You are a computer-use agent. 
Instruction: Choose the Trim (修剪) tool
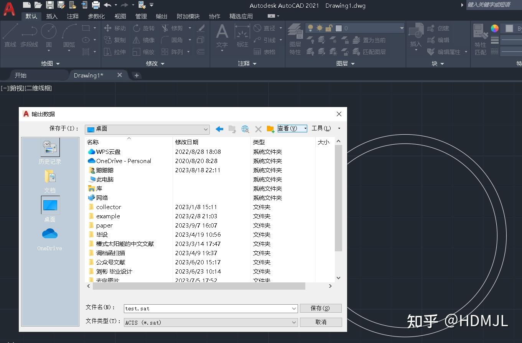pos(173,28)
